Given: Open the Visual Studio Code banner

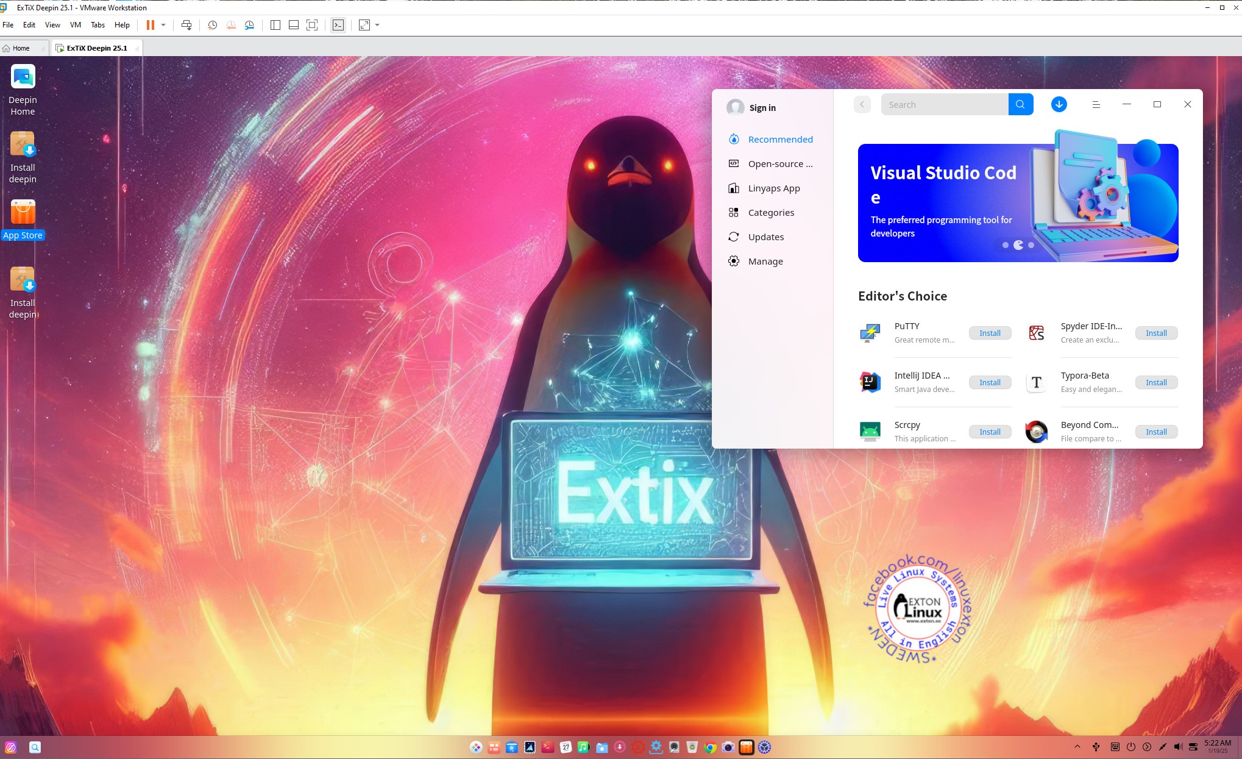Looking at the screenshot, I should tap(1018, 203).
